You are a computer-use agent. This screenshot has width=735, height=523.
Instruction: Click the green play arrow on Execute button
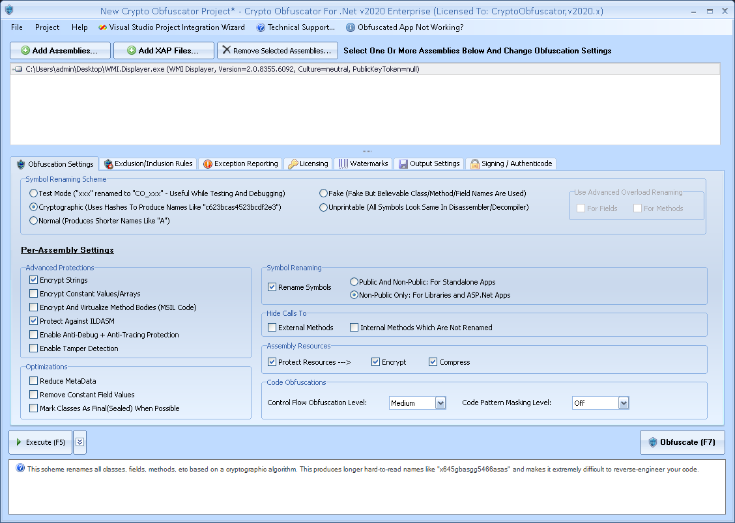[19, 442]
